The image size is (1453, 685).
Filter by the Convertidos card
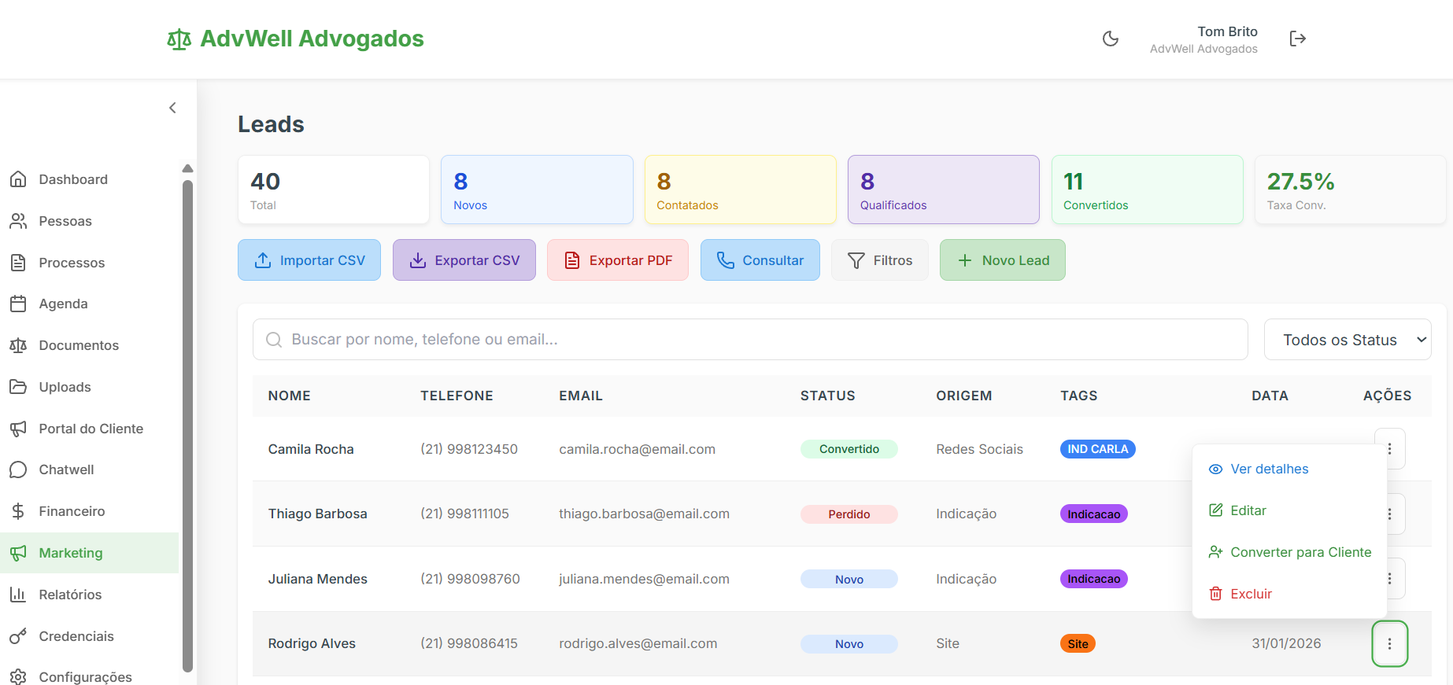tap(1147, 190)
